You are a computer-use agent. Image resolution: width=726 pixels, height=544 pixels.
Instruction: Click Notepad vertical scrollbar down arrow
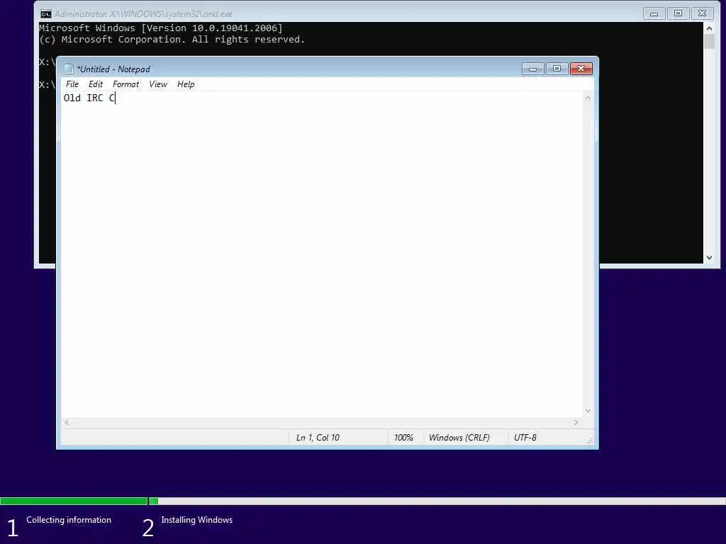(x=588, y=411)
